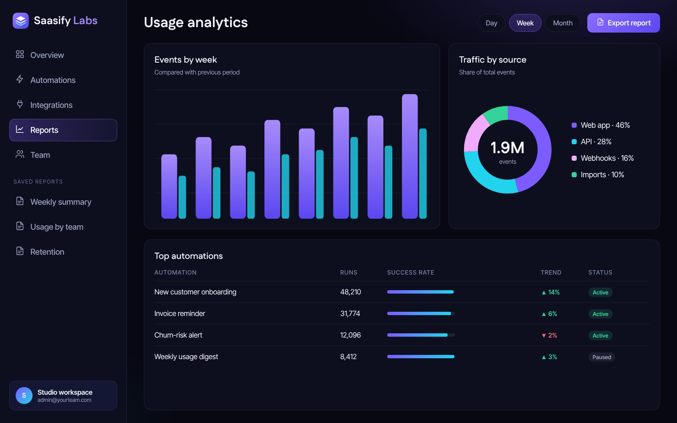Click the Retention document icon
Image resolution: width=677 pixels, height=423 pixels.
pos(20,251)
